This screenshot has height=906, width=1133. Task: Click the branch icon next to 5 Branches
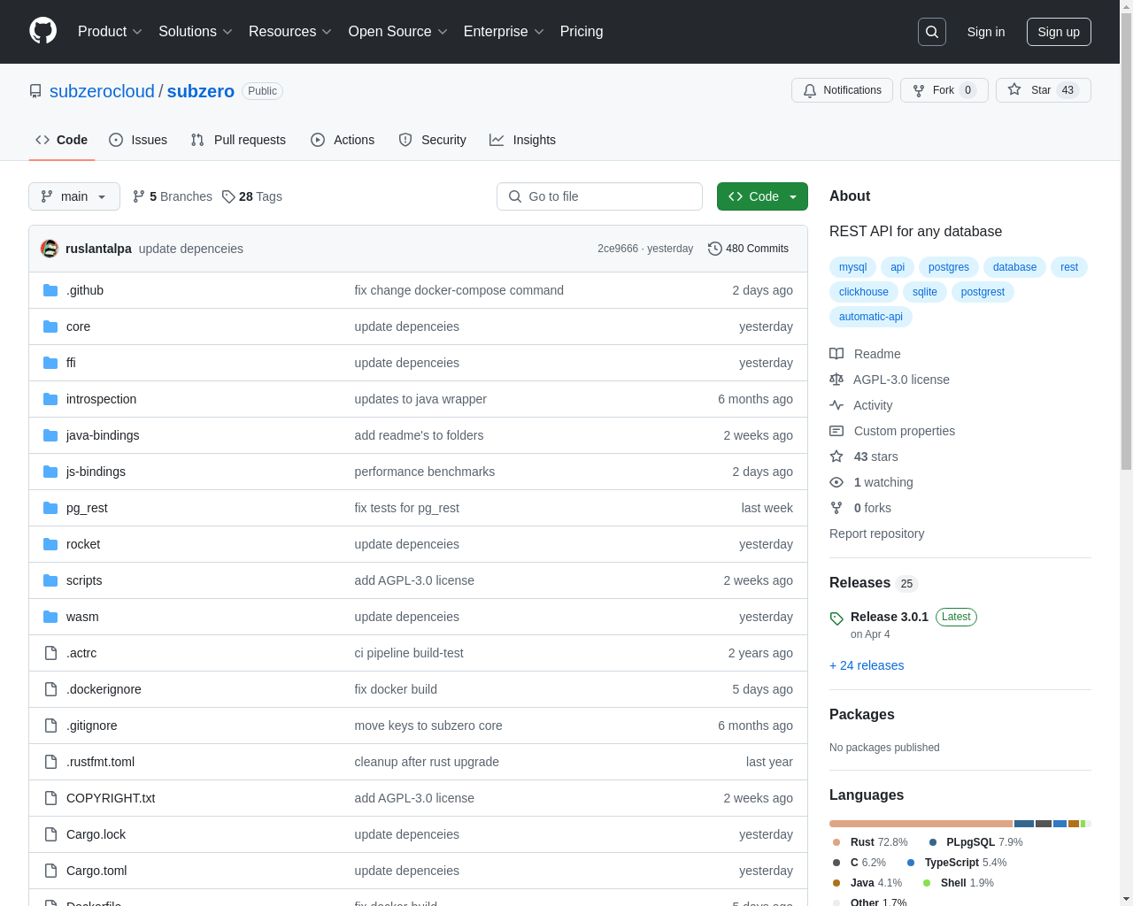tap(139, 196)
